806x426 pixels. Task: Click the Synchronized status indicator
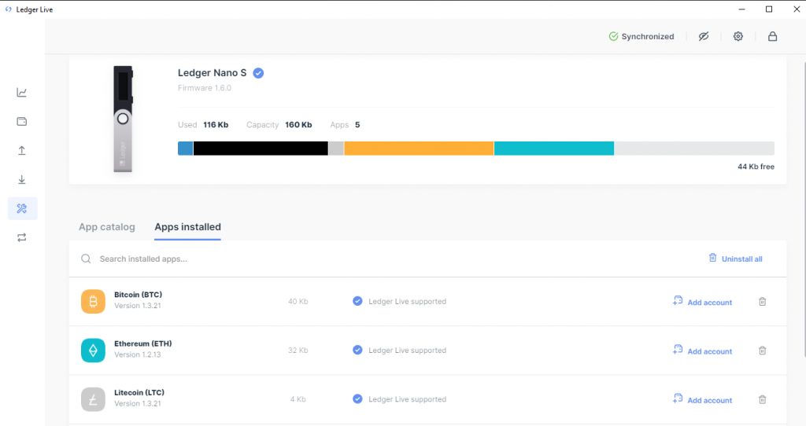[x=641, y=36]
